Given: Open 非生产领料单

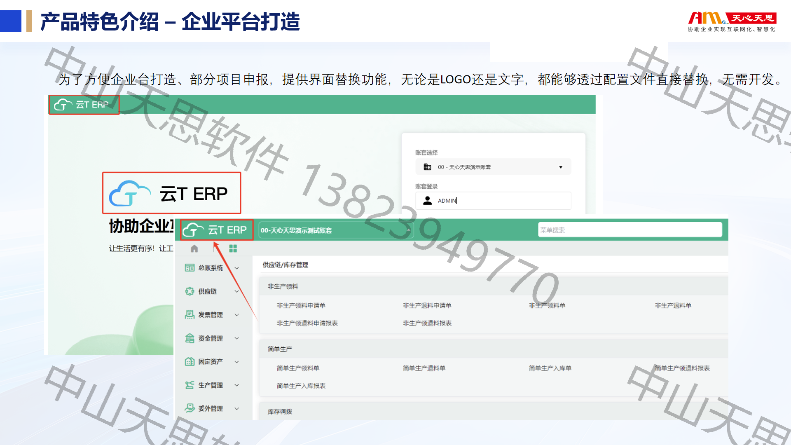Looking at the screenshot, I should 547,305.
